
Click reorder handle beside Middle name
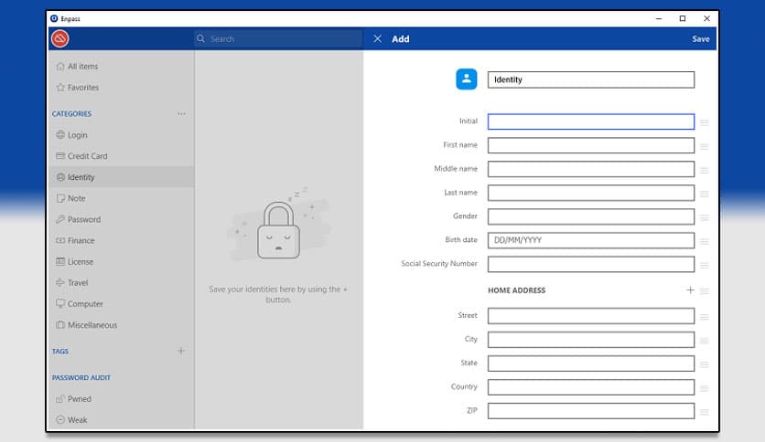click(705, 170)
